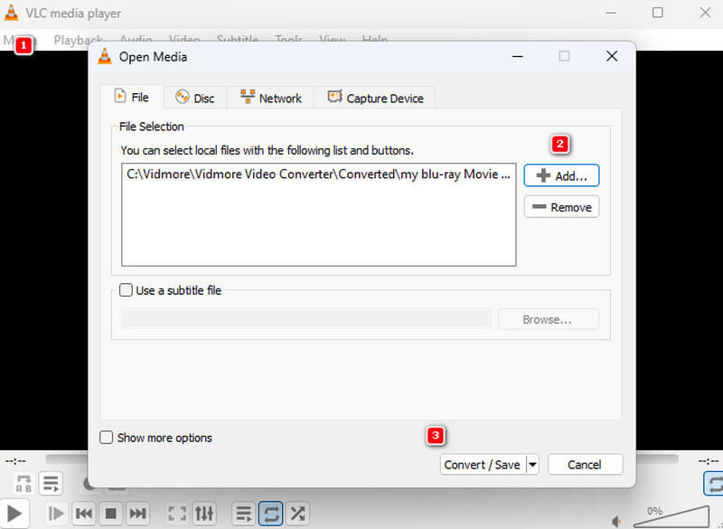
Task: Click the Browse button
Action: (x=549, y=319)
